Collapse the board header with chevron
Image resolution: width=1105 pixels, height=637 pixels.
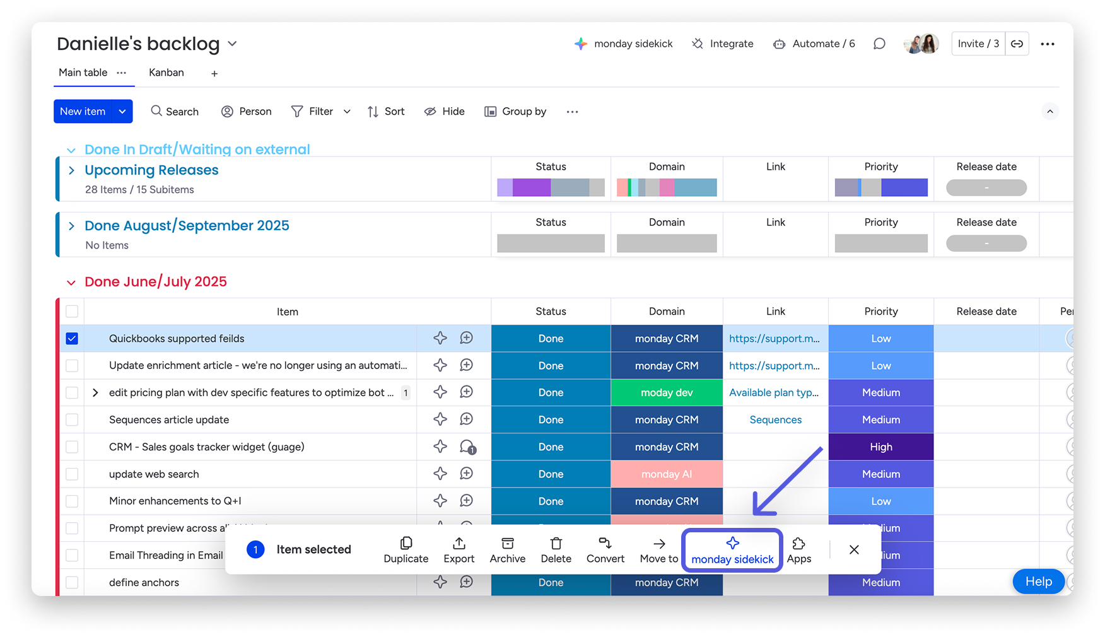(x=1050, y=112)
